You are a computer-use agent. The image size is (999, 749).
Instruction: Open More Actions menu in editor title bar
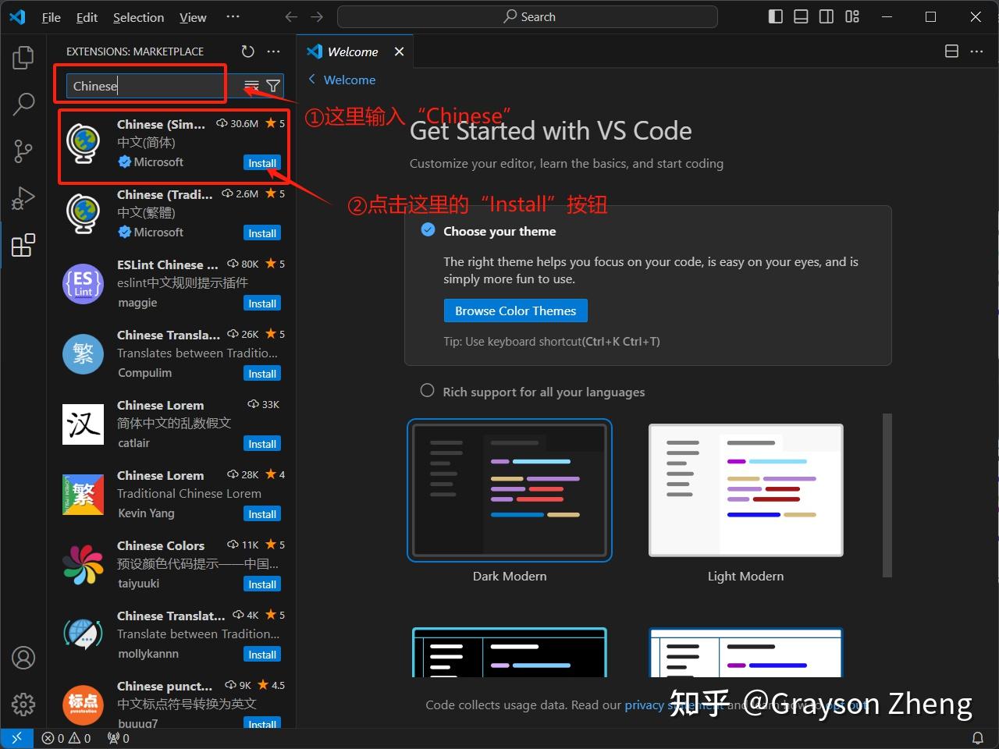pyautogui.click(x=976, y=51)
